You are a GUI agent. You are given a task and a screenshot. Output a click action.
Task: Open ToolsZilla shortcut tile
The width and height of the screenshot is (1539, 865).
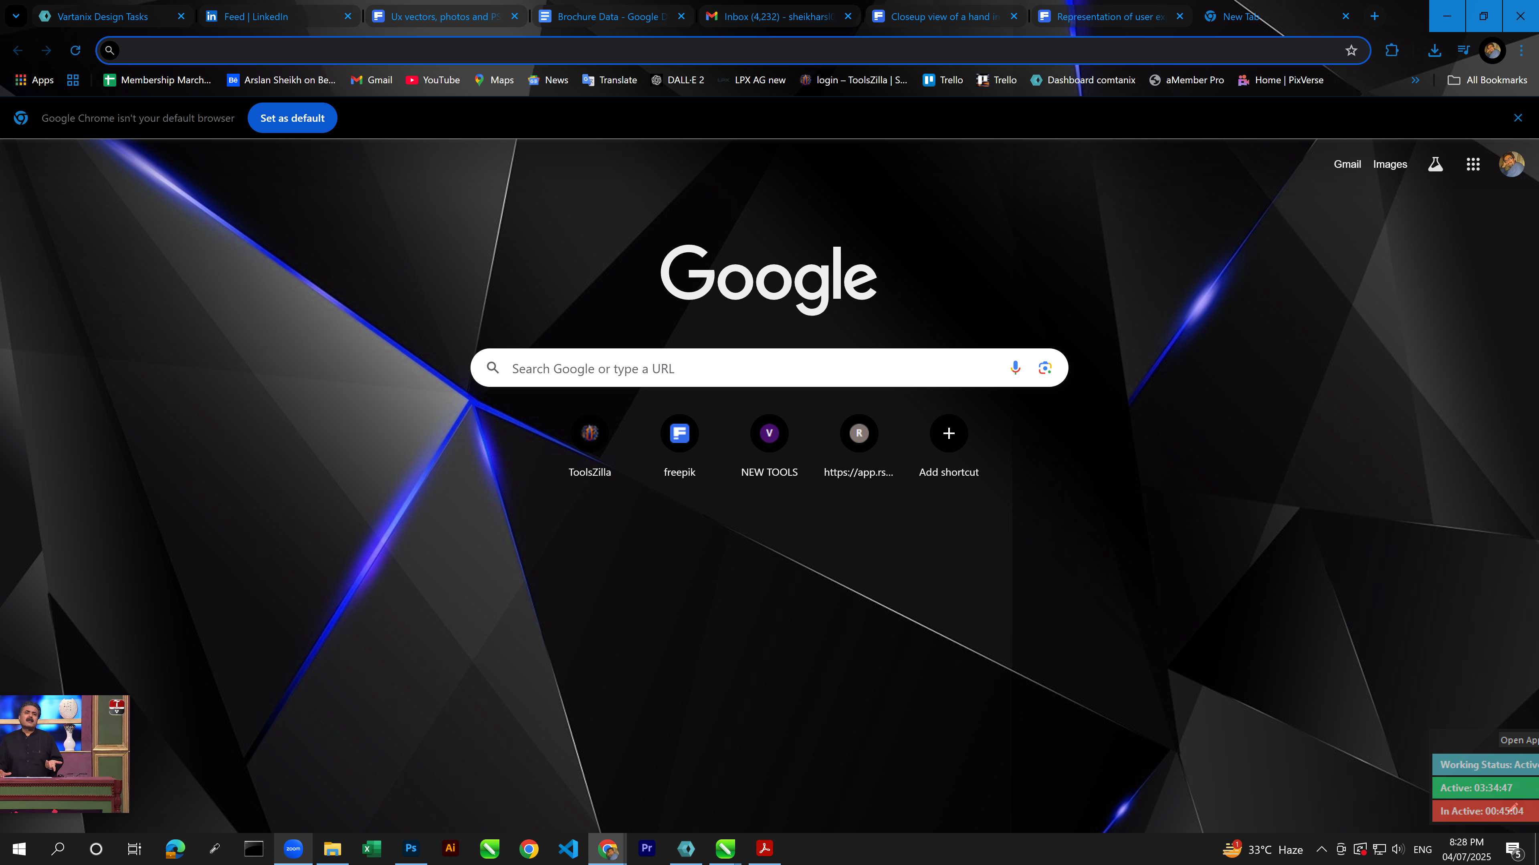click(x=590, y=446)
